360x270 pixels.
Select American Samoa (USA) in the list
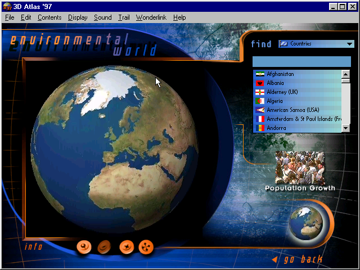(297, 110)
